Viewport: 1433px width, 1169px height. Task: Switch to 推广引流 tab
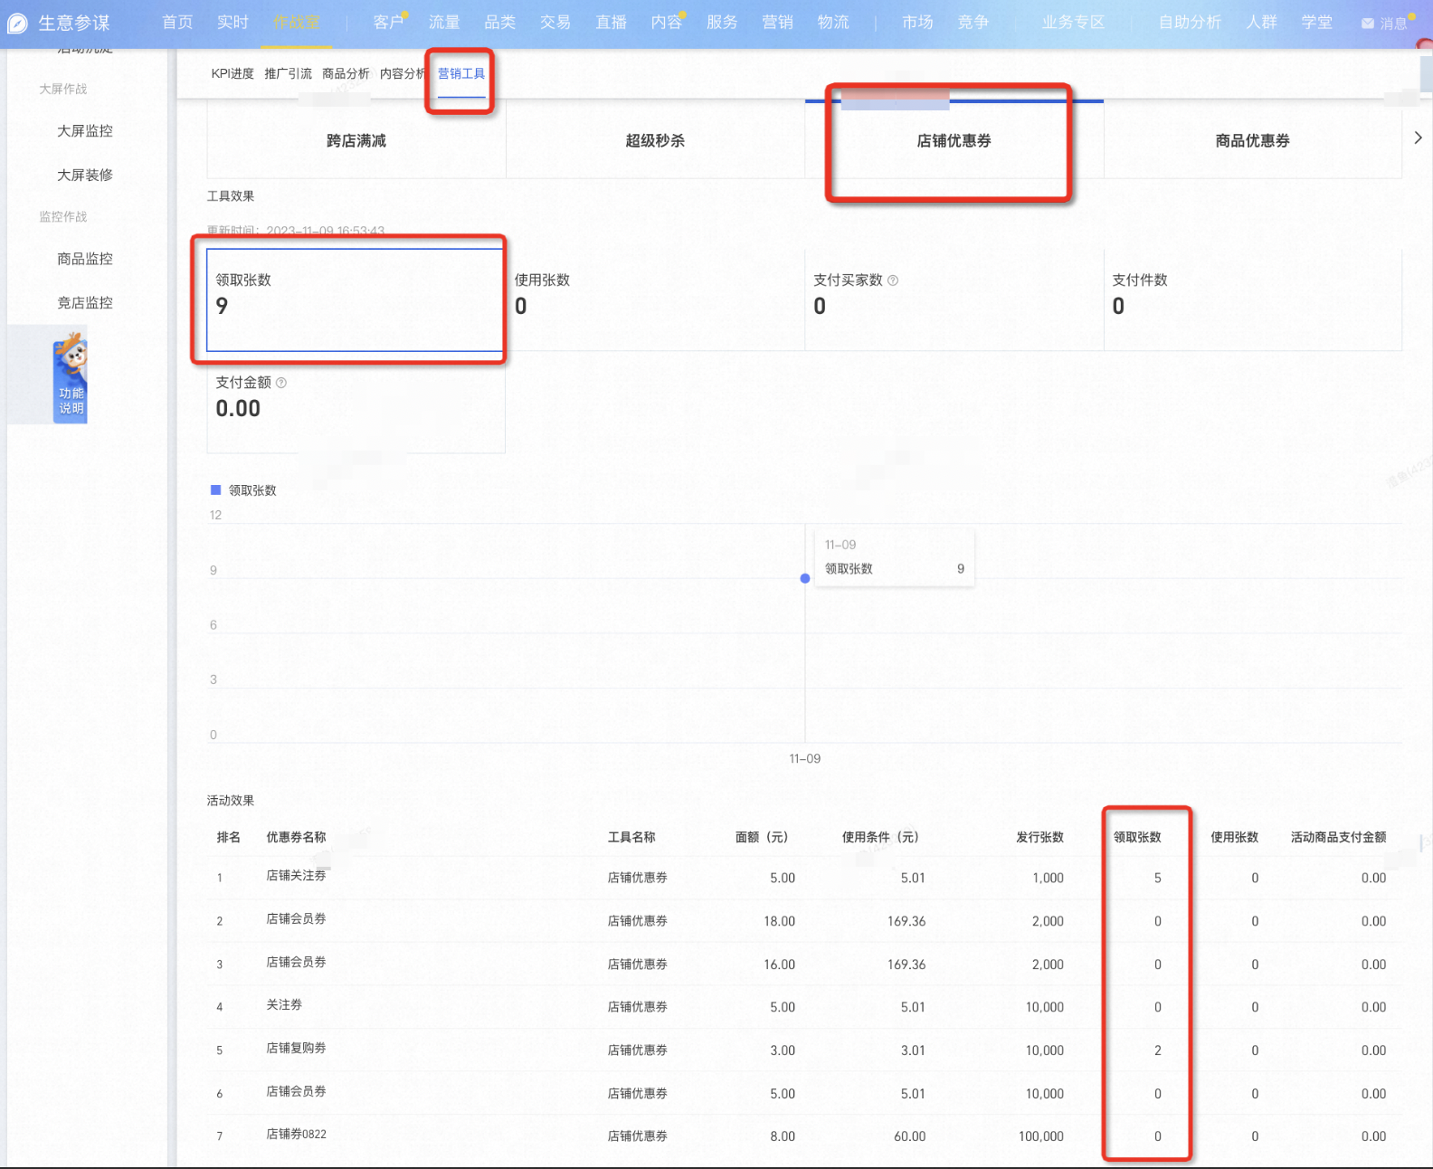pos(288,74)
